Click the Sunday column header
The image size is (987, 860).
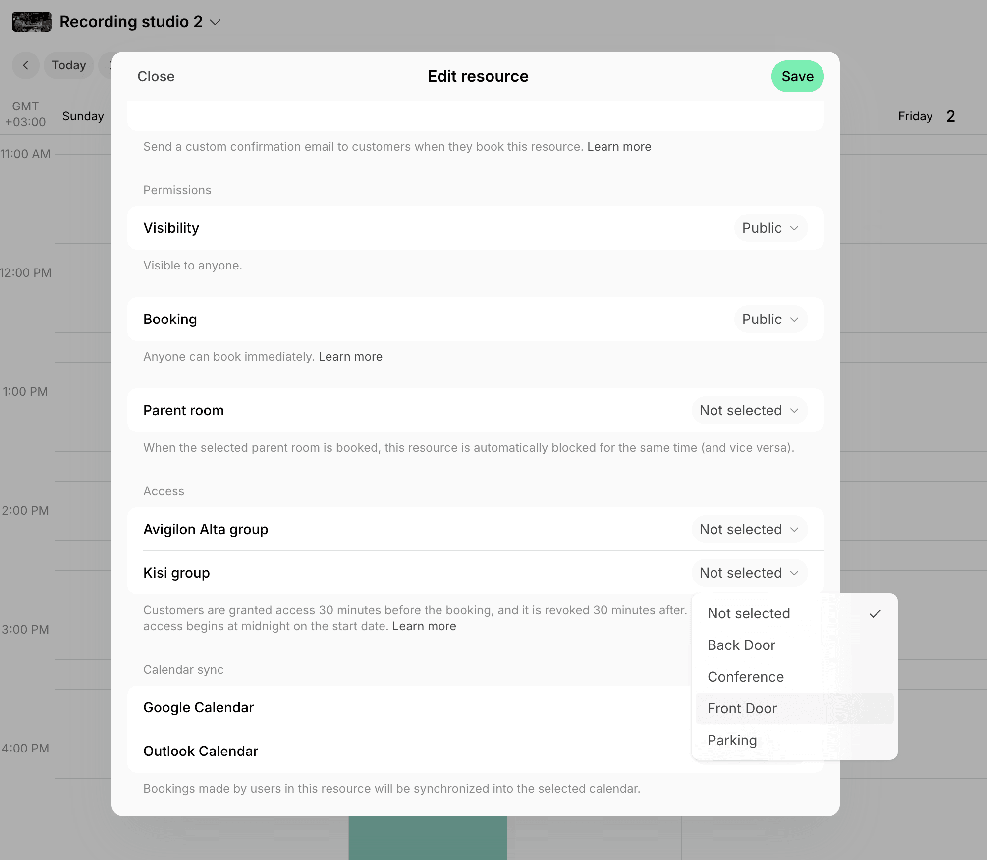point(83,116)
